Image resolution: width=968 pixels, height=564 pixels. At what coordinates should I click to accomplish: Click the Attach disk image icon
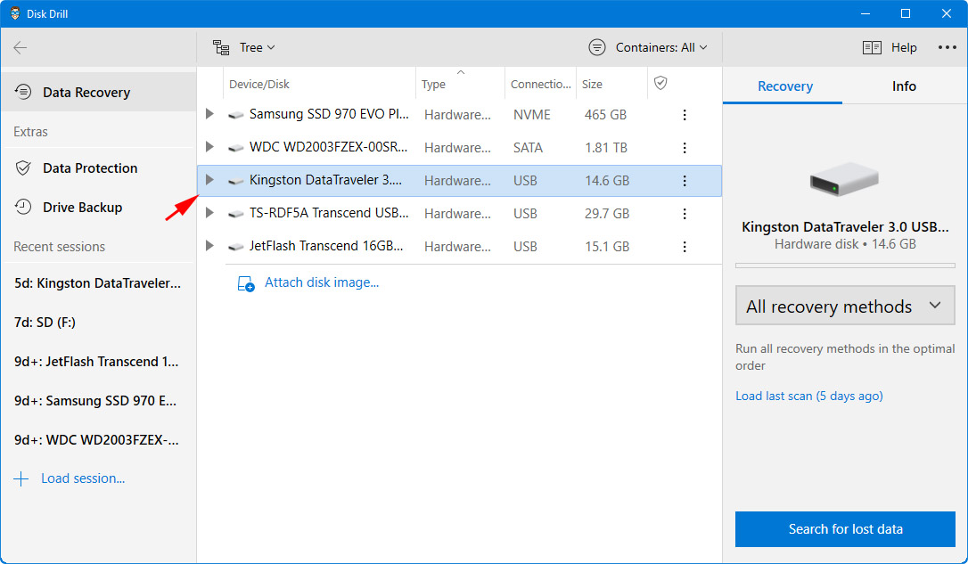246,283
